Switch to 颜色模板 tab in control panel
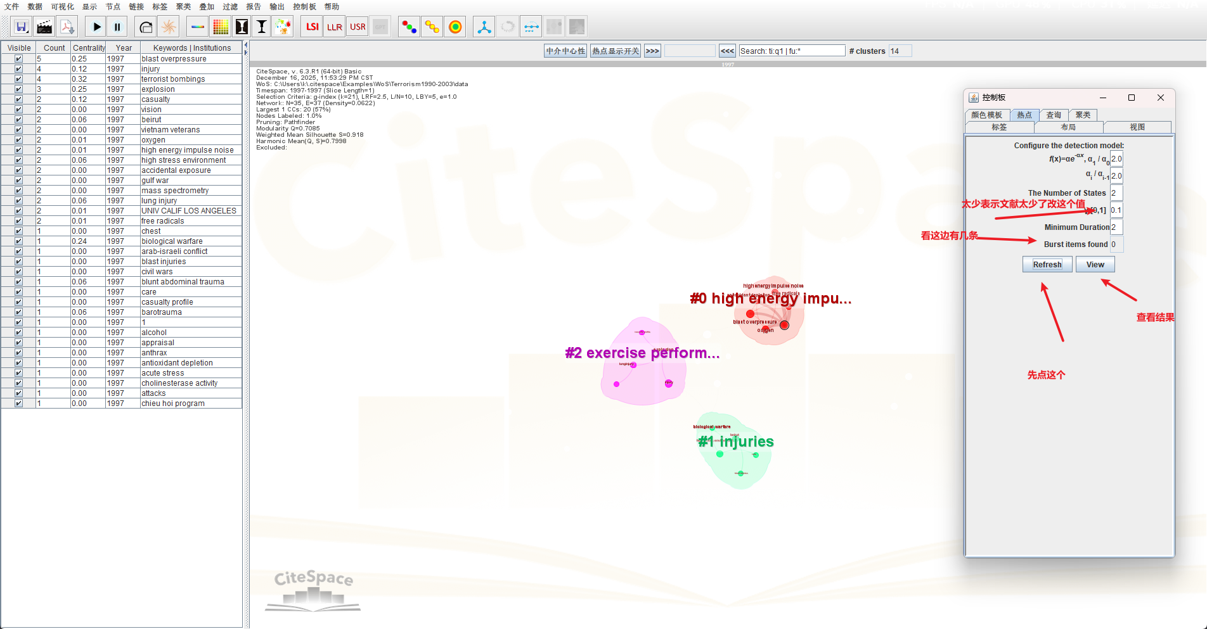 click(x=986, y=115)
